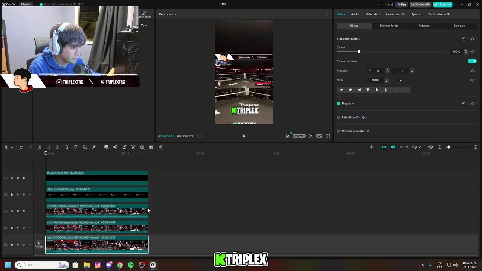Enable the Mejorar la calidad checkbox

338,131
